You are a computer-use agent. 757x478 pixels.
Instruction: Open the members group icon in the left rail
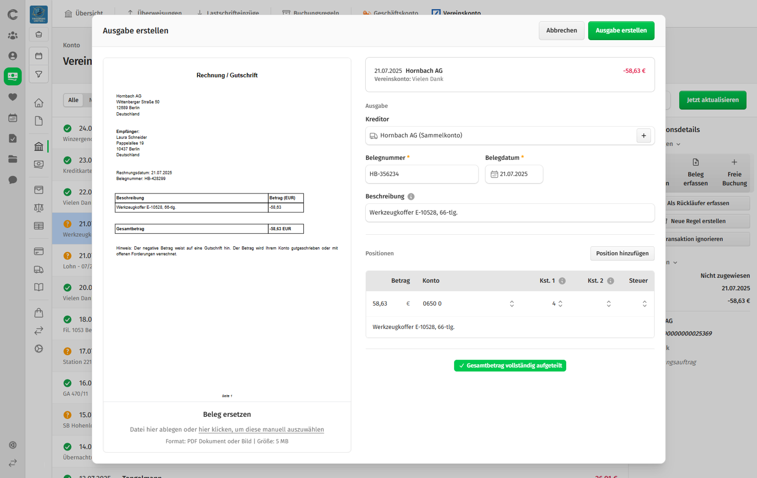point(13,35)
